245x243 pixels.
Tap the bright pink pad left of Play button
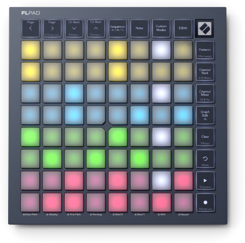click(183, 181)
